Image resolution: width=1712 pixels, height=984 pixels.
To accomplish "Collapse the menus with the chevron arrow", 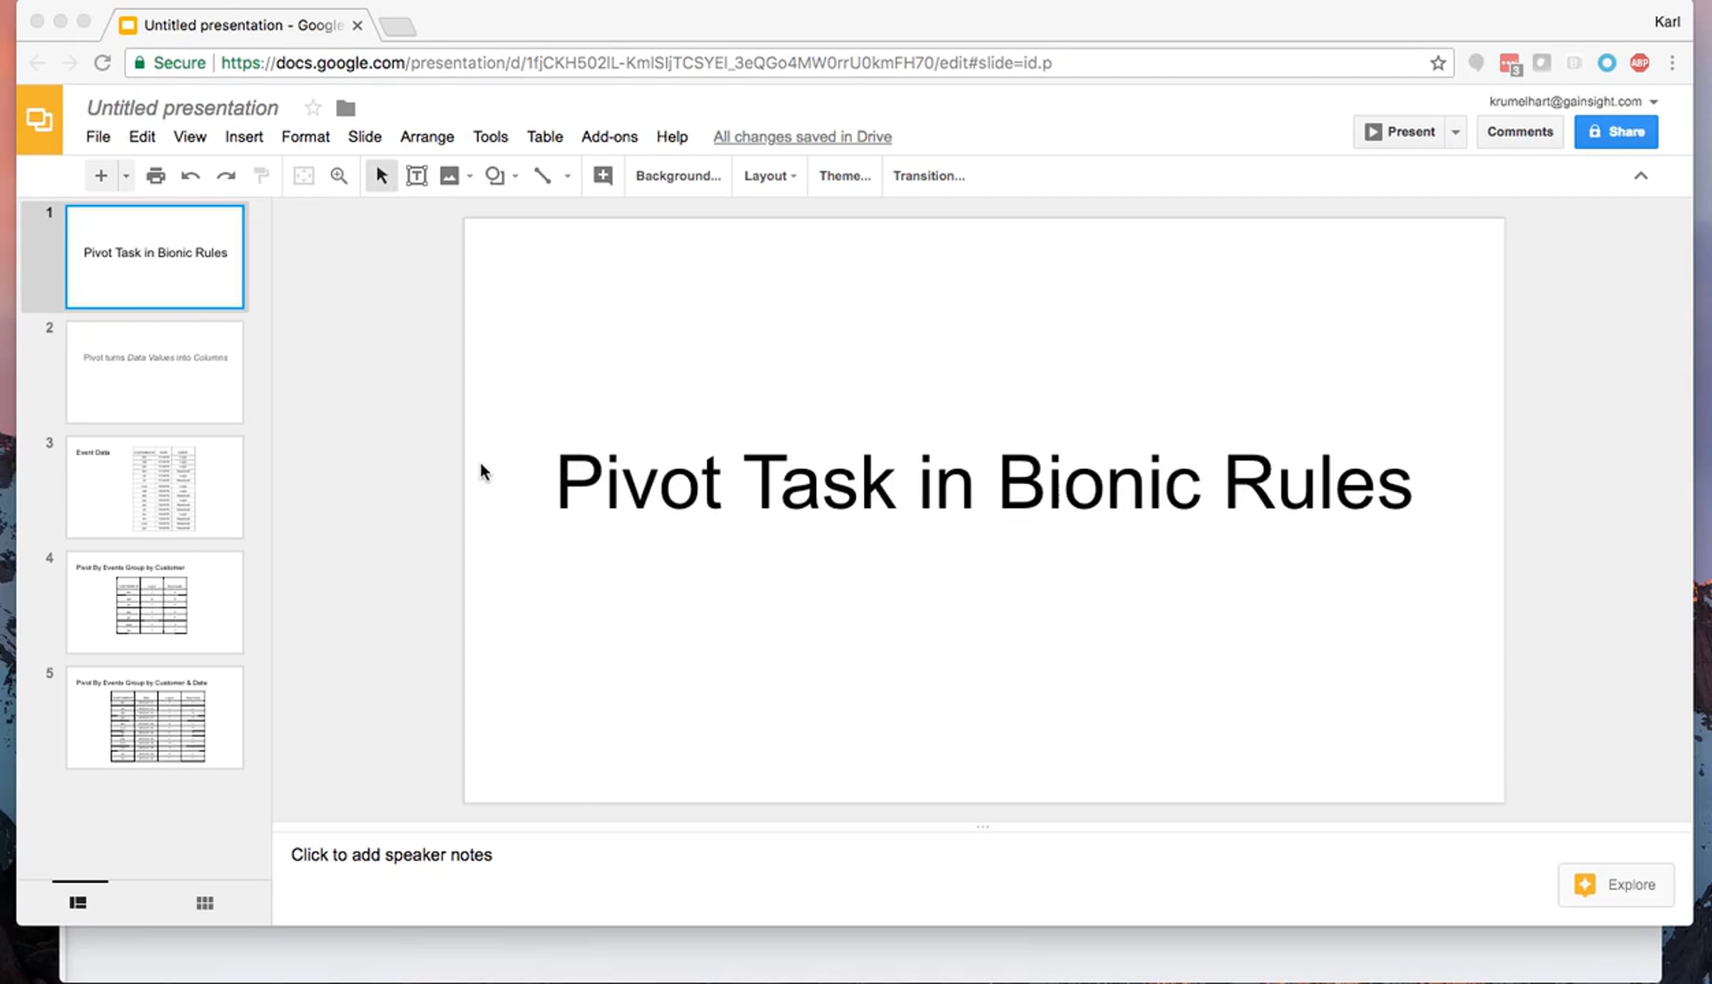I will 1641,175.
